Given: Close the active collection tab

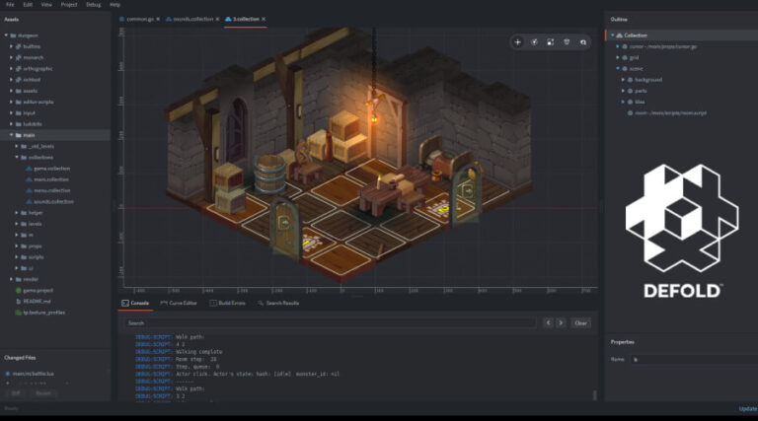Looking at the screenshot, I should point(264,19).
